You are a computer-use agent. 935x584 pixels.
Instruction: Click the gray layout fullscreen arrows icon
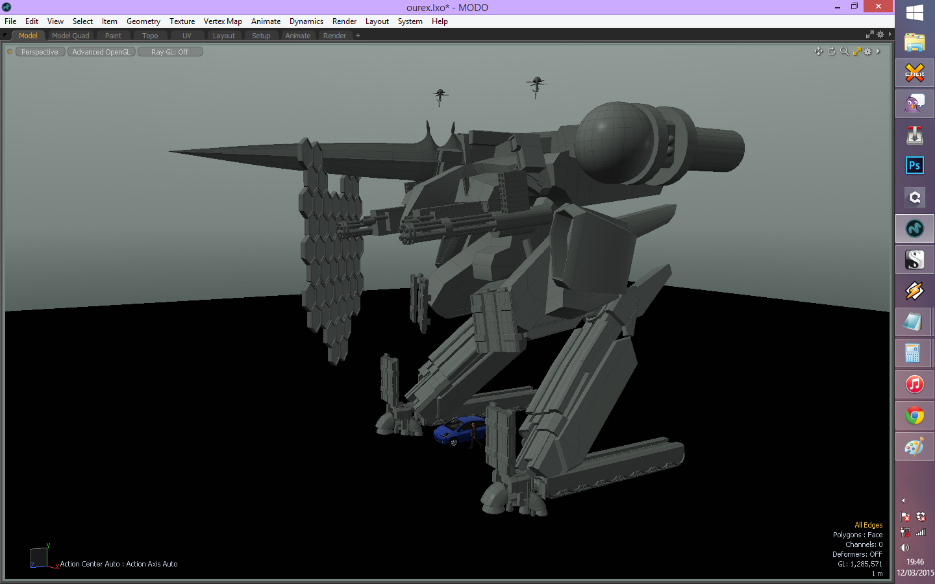[870, 34]
